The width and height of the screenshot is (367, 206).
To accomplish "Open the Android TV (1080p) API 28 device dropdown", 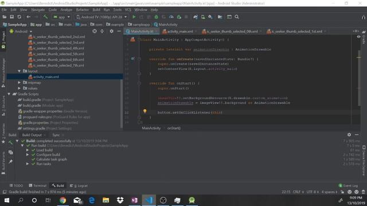I will point(101,17).
